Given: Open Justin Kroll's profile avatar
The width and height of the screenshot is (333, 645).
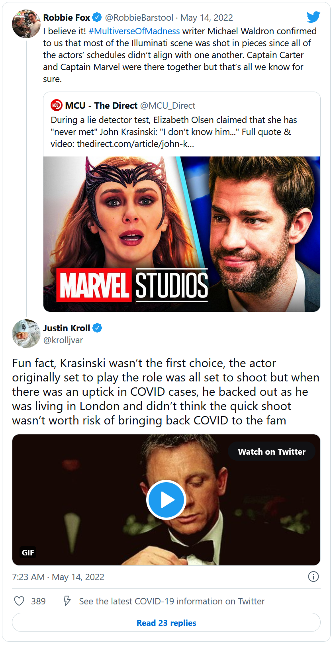Looking at the screenshot, I should tap(26, 334).
